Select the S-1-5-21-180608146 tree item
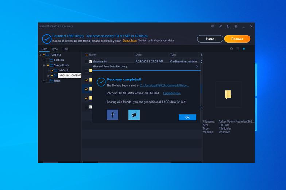Viewport: 286px width, 190px height. [70, 76]
